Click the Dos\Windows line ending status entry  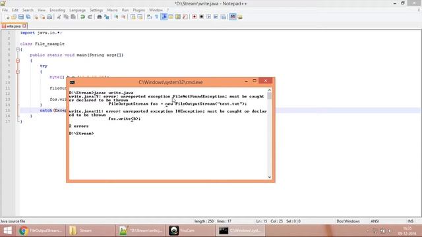point(348,221)
